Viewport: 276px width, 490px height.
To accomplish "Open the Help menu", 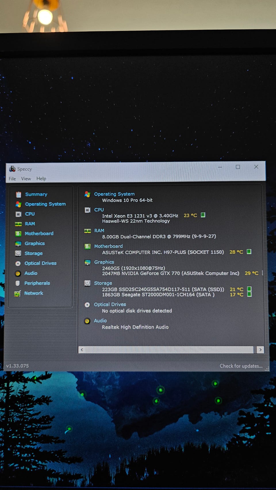I will (x=41, y=178).
